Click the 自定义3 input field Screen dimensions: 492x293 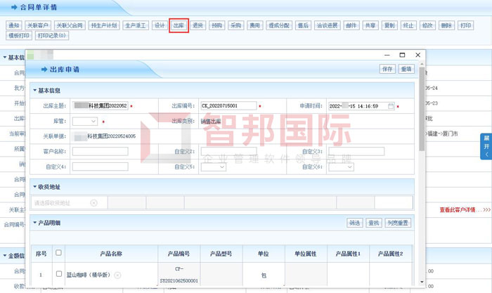[x=356, y=152]
